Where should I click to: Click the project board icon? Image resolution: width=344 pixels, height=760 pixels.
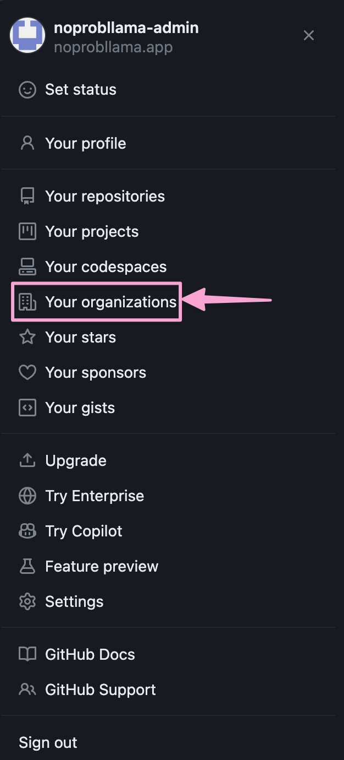(27, 232)
